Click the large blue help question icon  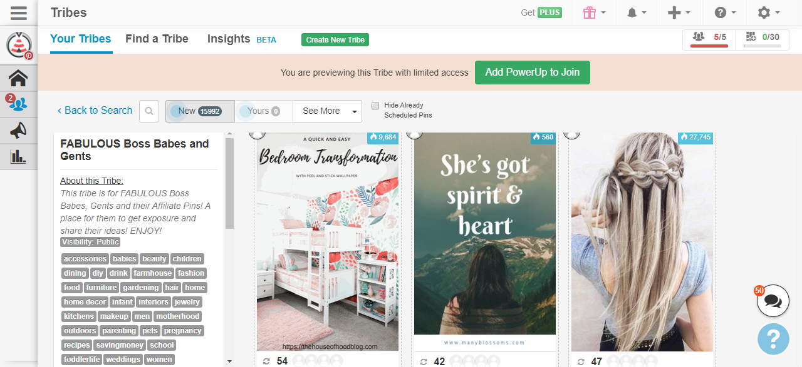pyautogui.click(x=773, y=339)
